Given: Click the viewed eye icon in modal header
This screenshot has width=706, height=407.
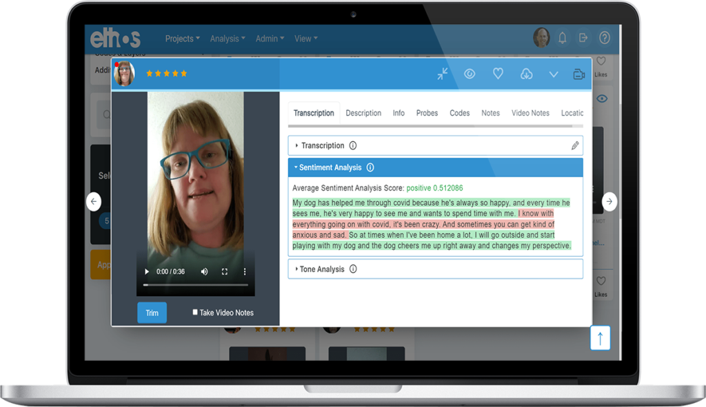Looking at the screenshot, I should pyautogui.click(x=470, y=74).
